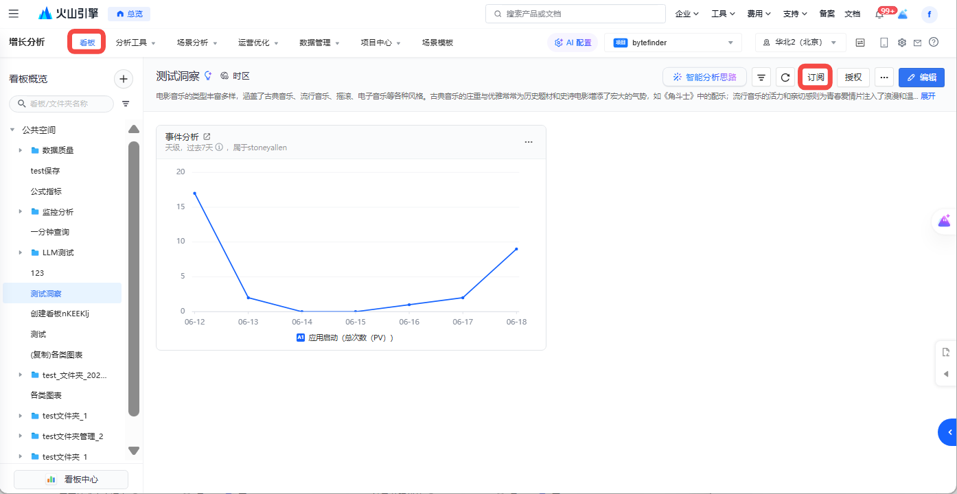Toggle the A1 应用启动 legend series

click(x=344, y=338)
